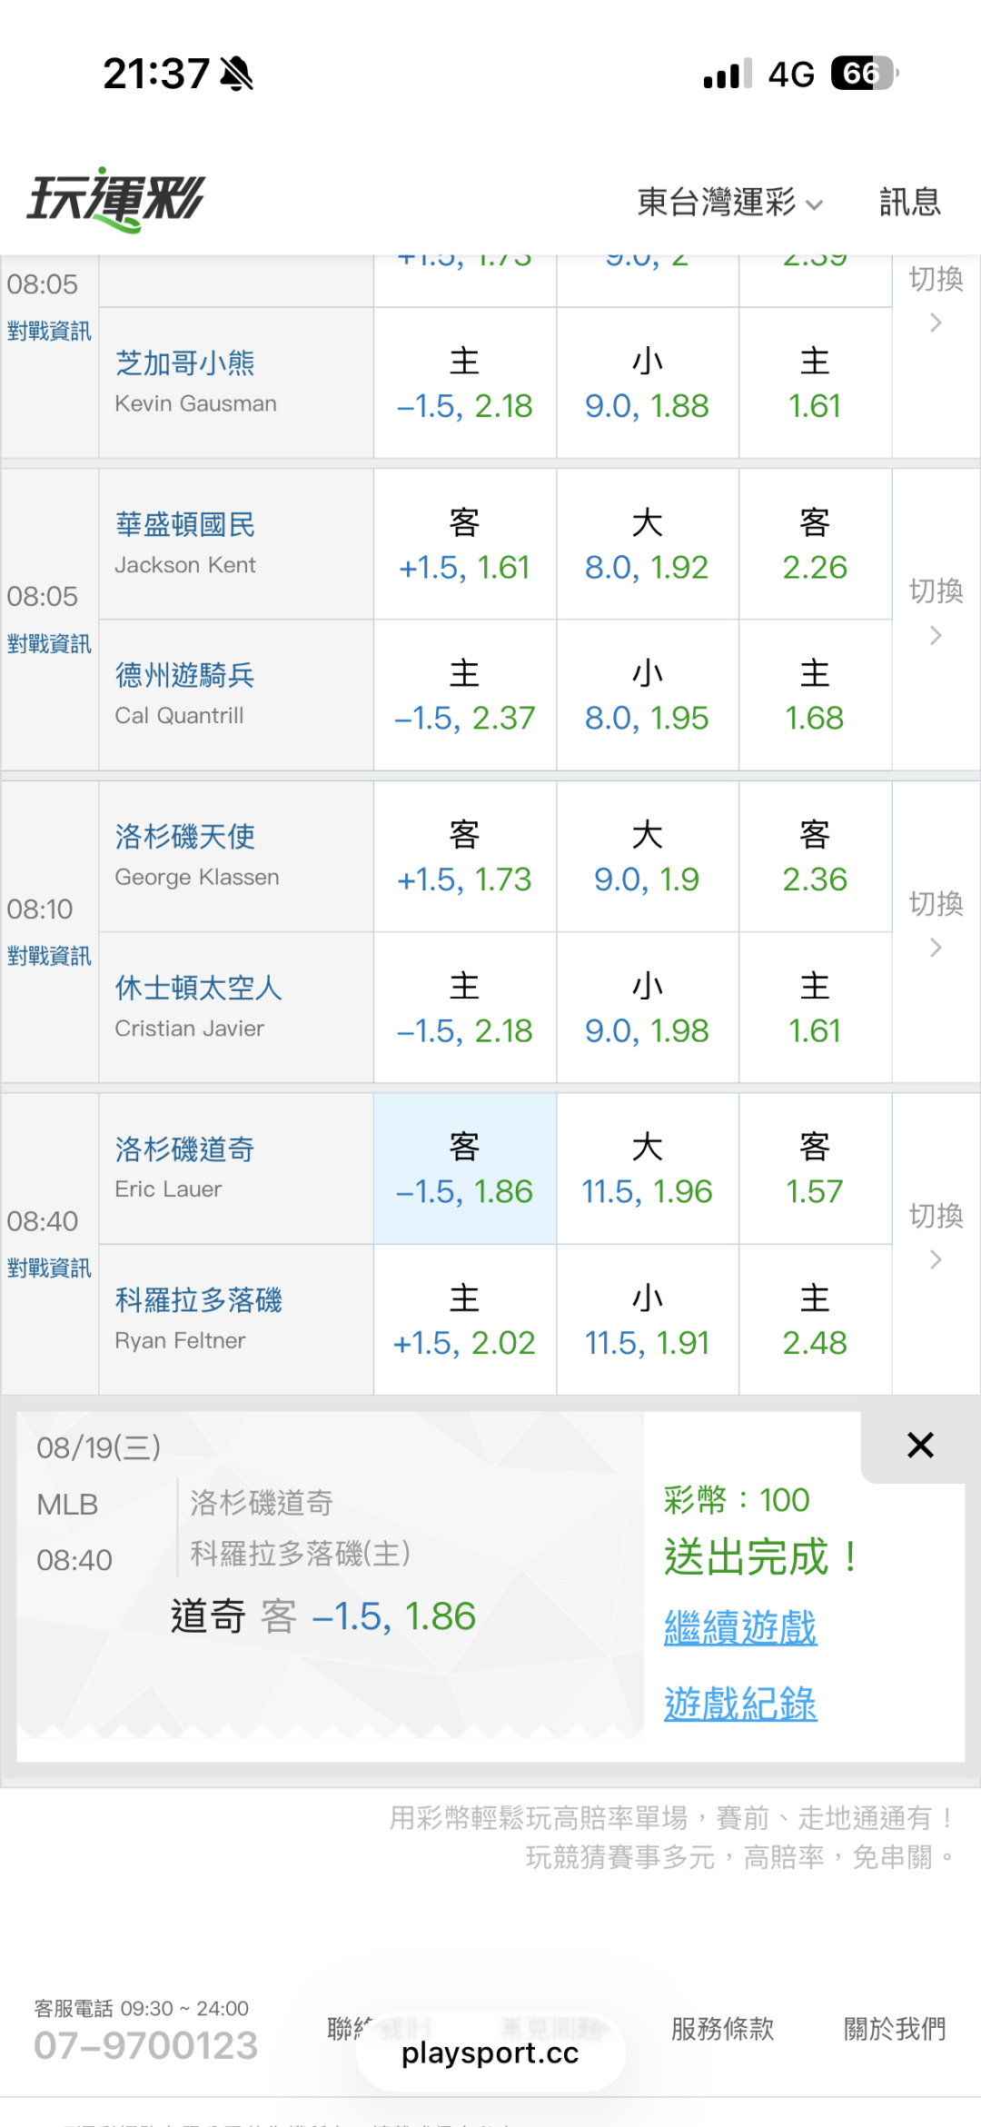981x2127 pixels.
Task: Open the 服務條款 footer link
Action: 722,2028
